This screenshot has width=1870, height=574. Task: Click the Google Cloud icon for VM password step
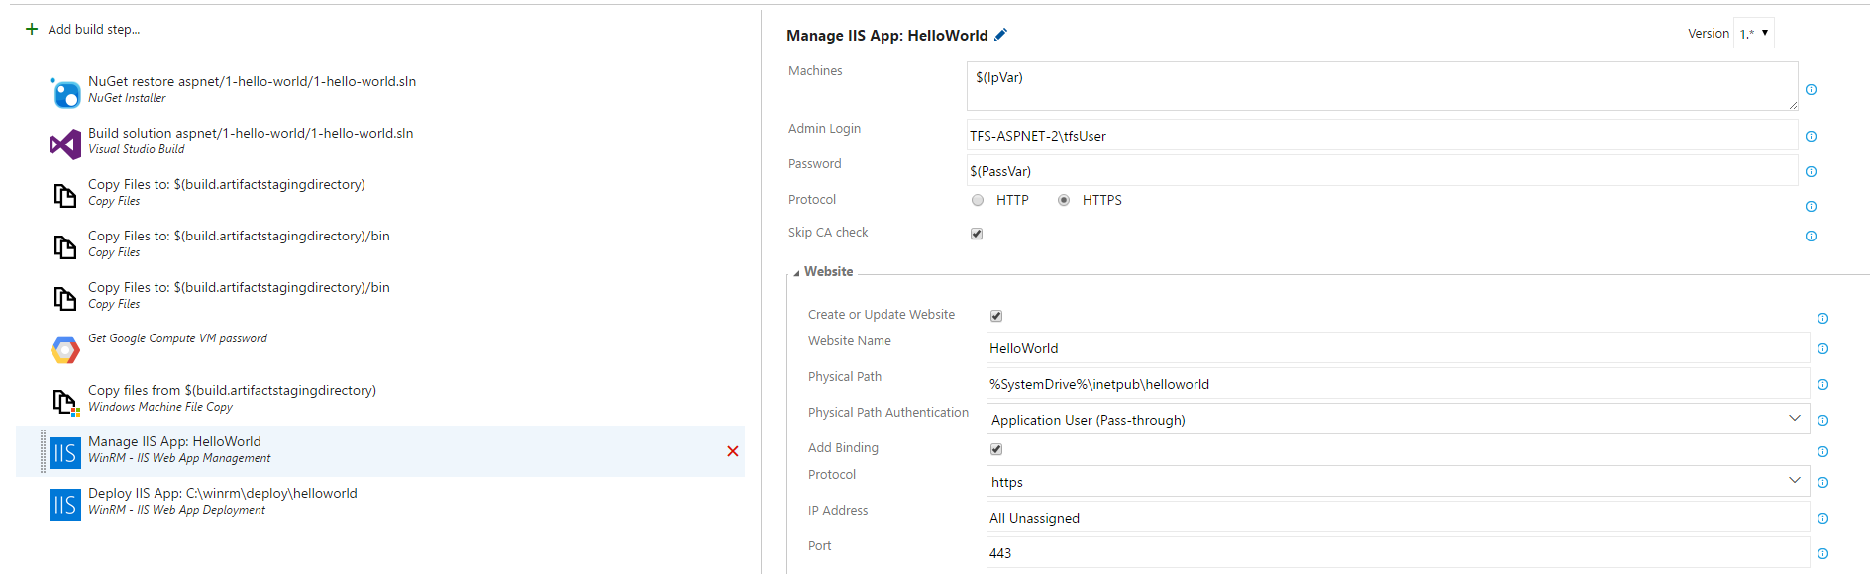tap(65, 350)
